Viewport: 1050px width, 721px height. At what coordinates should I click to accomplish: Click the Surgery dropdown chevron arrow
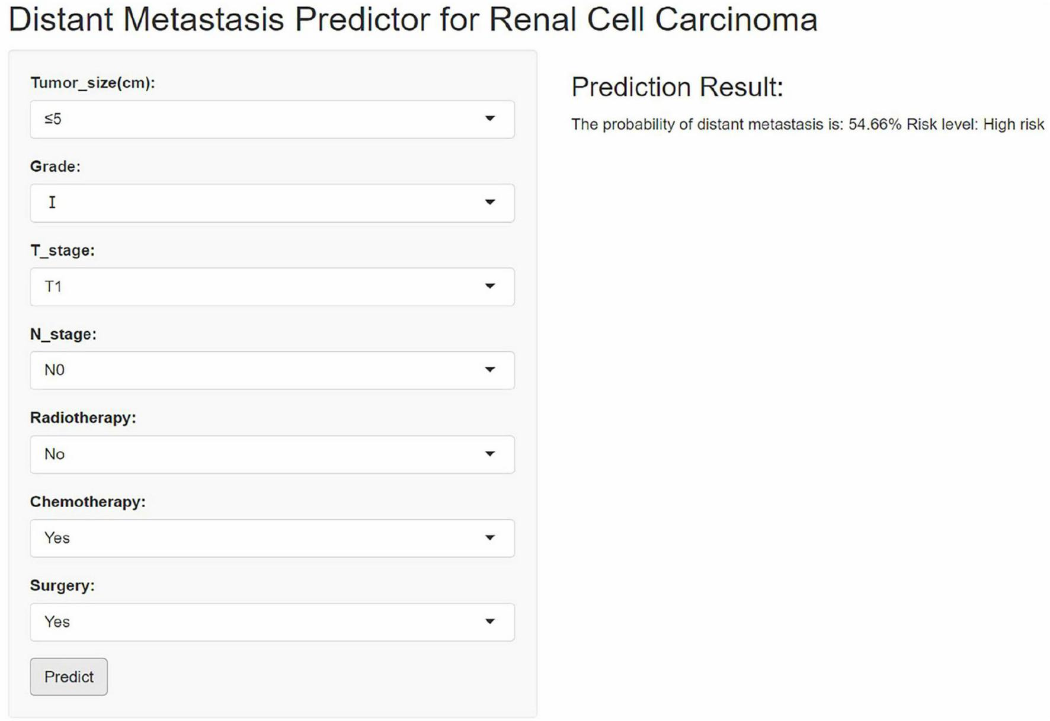click(489, 622)
